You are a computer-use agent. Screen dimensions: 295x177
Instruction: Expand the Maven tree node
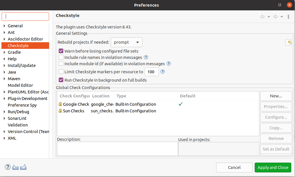(4, 79)
